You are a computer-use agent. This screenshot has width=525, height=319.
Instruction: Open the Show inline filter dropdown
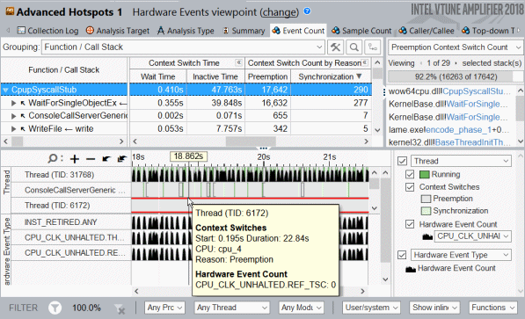[x=434, y=308]
